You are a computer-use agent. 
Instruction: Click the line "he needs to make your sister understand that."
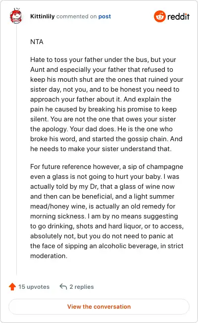pyautogui.click(x=101, y=149)
